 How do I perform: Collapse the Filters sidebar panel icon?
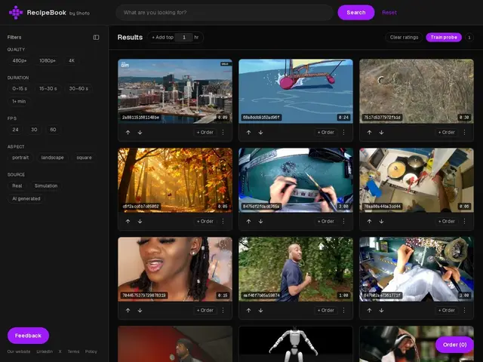point(96,37)
